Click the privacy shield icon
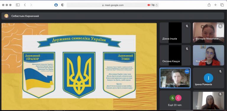 point(63,5)
